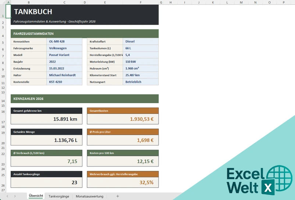Select the Passat Variant cell

click(64, 55)
